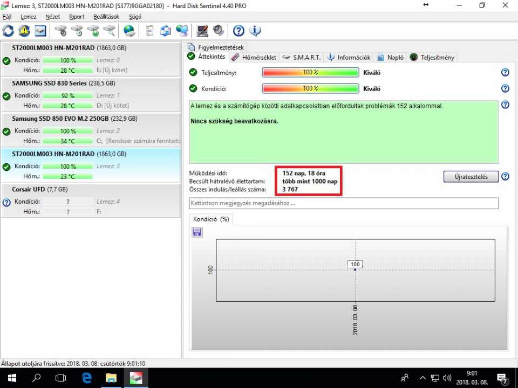Image resolution: width=518 pixels, height=388 pixels.
Task: Click the blue-framed disk toolbar icon
Action: coord(40,31)
